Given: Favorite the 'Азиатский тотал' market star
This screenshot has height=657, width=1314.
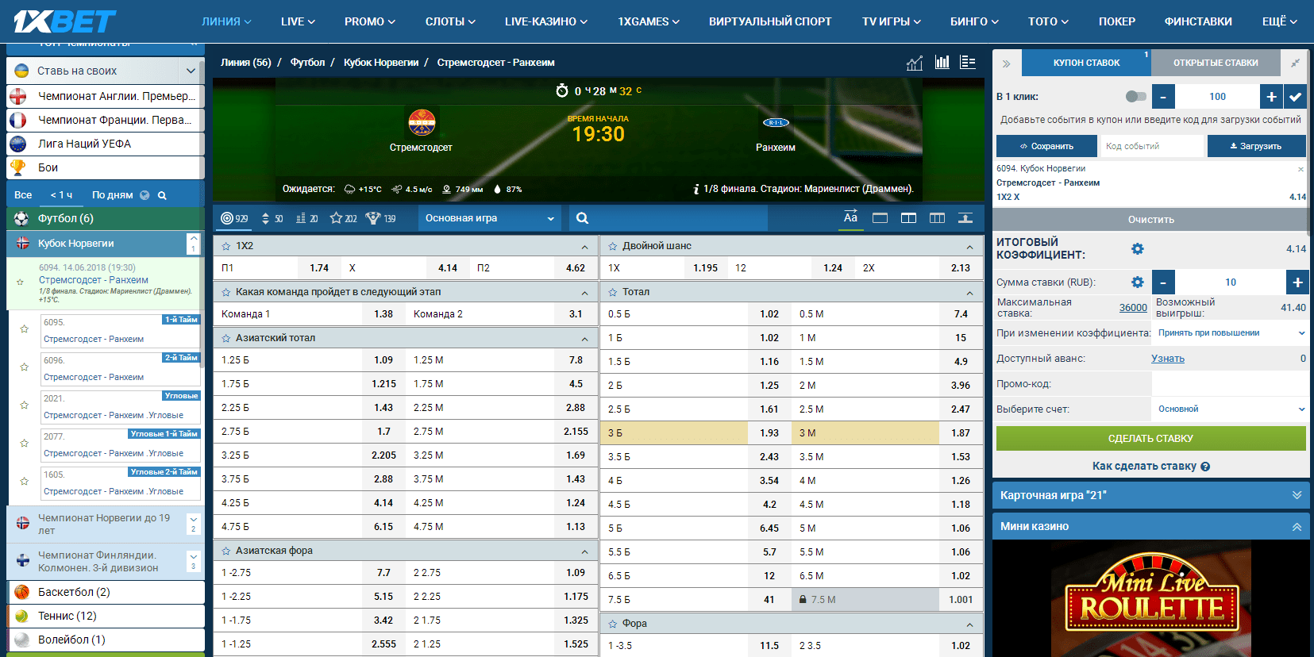Looking at the screenshot, I should point(226,338).
